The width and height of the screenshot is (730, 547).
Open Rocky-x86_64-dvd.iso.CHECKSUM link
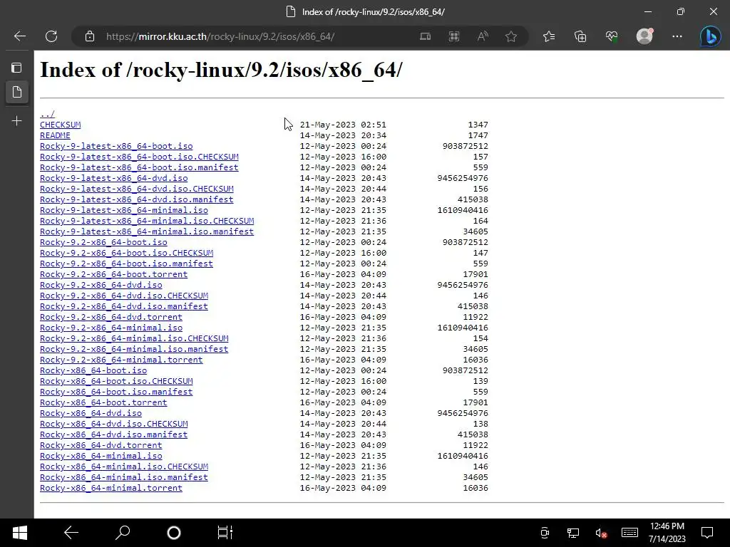114,424
